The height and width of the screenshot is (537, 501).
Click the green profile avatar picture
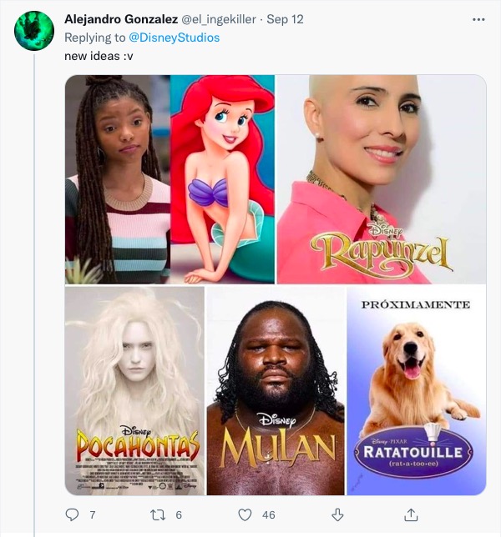tap(34, 30)
